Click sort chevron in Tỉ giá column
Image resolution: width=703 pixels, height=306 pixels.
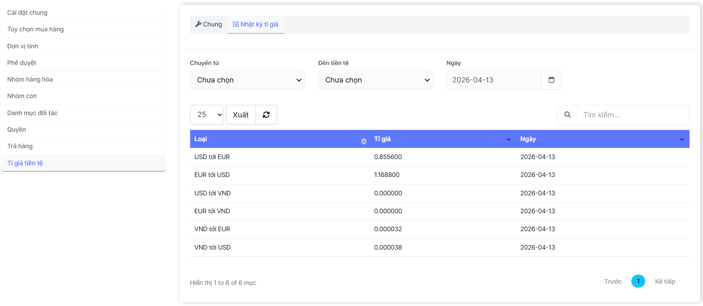pyautogui.click(x=508, y=139)
